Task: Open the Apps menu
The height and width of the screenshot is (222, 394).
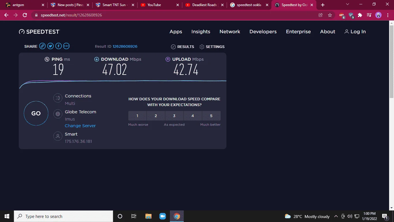Action: pos(176,32)
